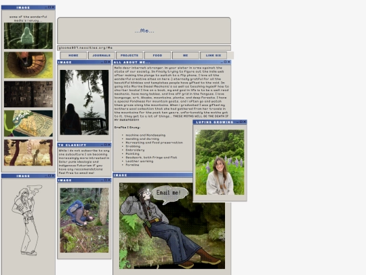Maximize the silhouette photo IMAGE window
This screenshot has height=275, width=366.
(106, 62)
